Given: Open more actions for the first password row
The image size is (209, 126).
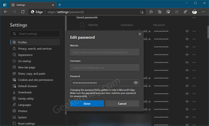Looking at the screenshot, I should (194, 31).
